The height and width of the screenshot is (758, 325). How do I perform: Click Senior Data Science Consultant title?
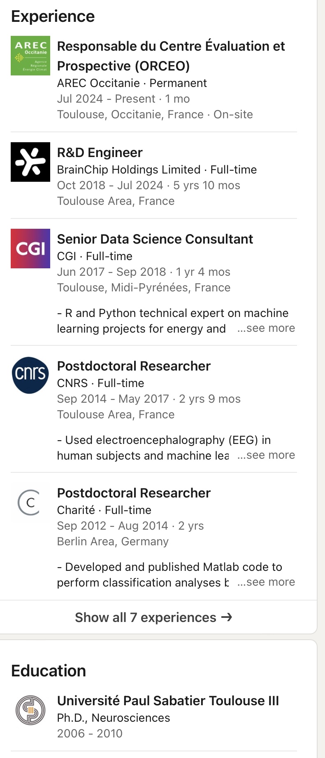(x=155, y=239)
